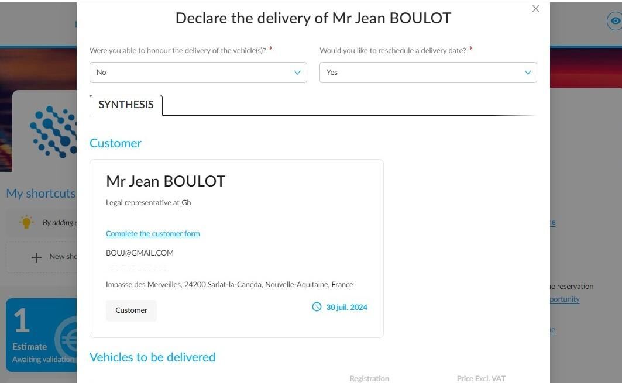Click the lightbulb tip icon under My shortcuts
Screen dimensions: 622x383
(x=26, y=222)
